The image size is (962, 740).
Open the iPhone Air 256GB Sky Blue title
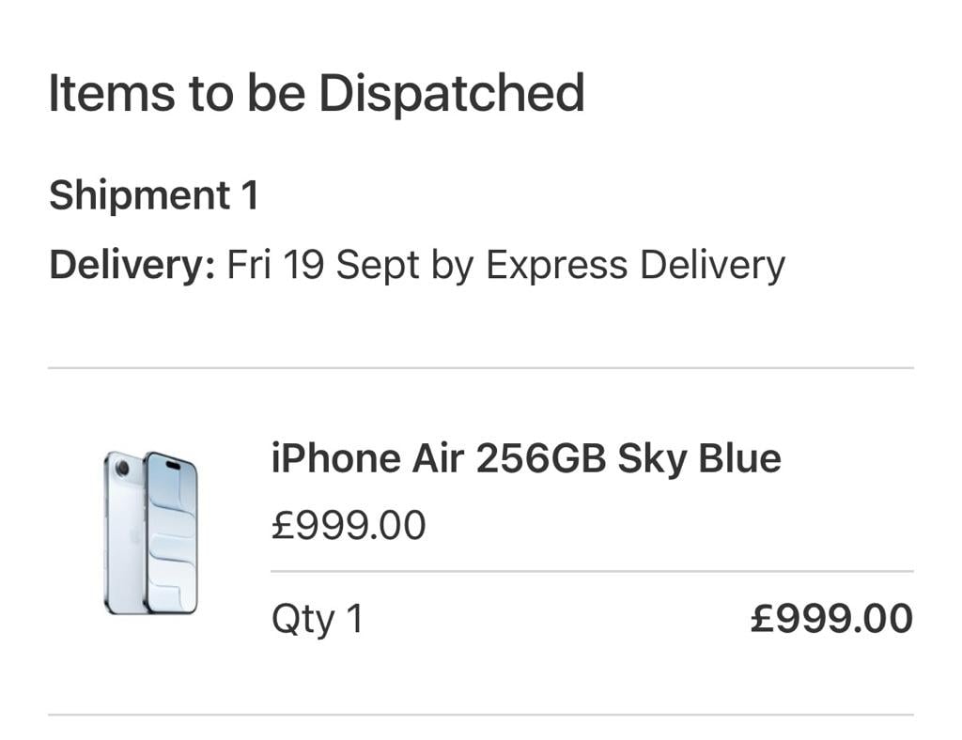pos(525,458)
